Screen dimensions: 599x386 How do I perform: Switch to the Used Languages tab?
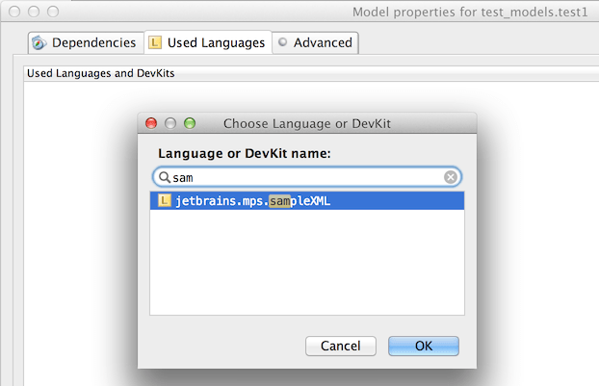208,42
